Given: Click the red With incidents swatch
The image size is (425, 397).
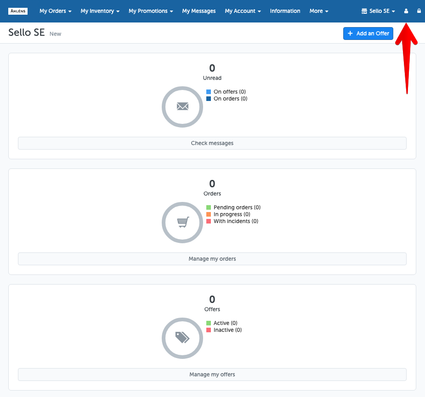Looking at the screenshot, I should [209, 221].
